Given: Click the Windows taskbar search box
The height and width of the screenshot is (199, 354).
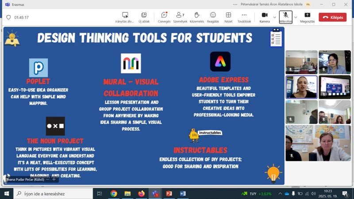Looking at the screenshot, I should point(53,194).
